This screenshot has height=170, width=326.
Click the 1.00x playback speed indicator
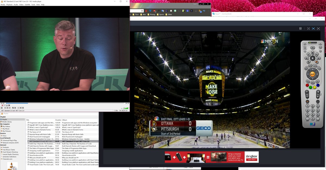click(116, 111)
